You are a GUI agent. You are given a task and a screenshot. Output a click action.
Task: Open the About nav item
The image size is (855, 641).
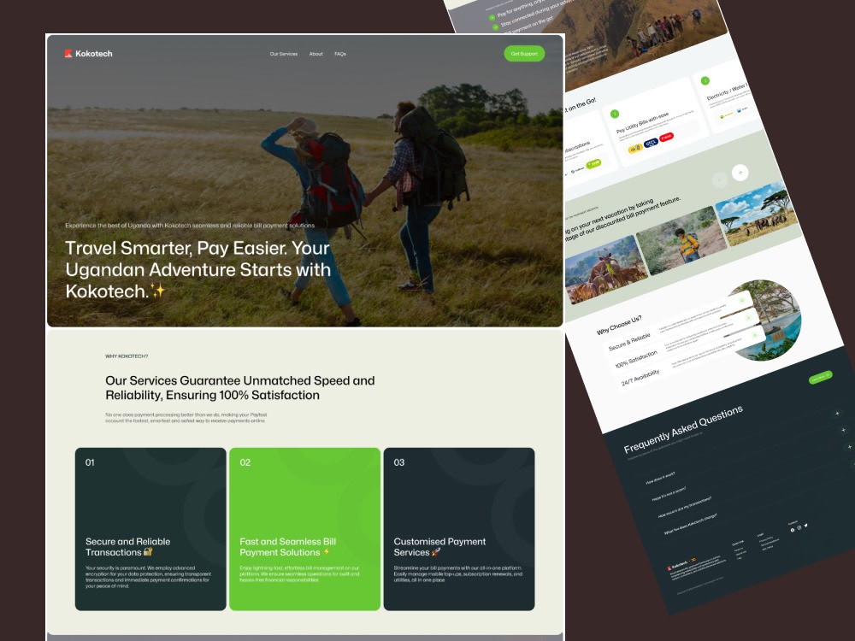[315, 54]
